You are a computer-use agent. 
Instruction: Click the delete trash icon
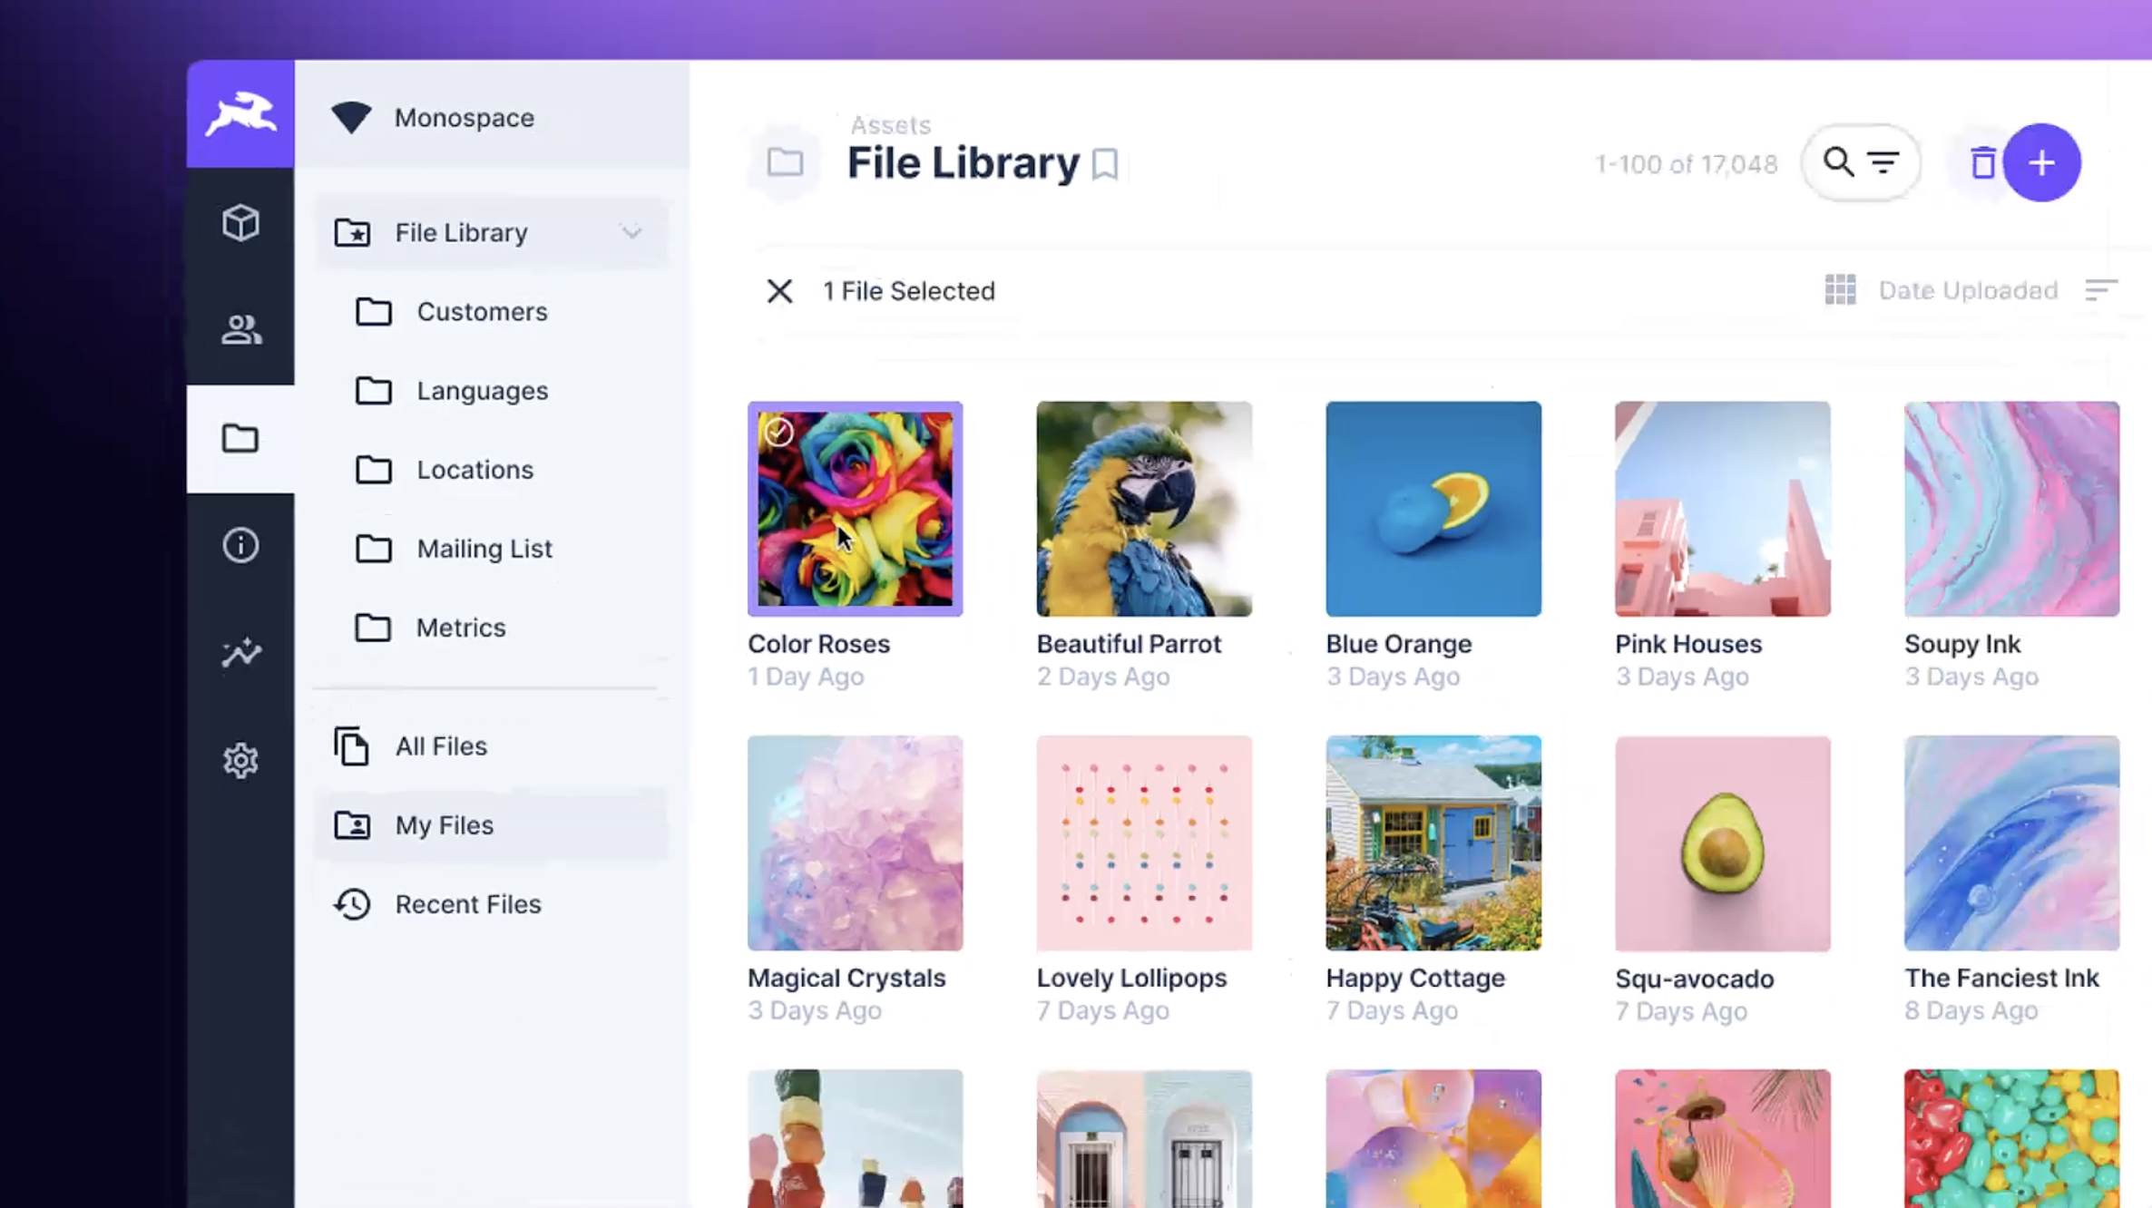tap(1982, 163)
